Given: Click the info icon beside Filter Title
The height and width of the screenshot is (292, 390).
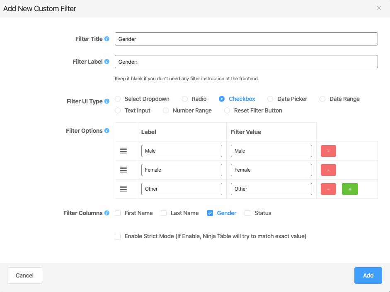Looking at the screenshot, I should point(107,39).
